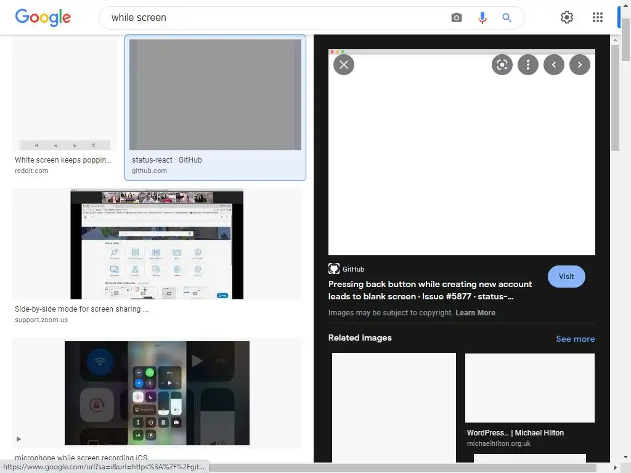The image size is (631, 473).
Task: Click the Google logo
Action: (43, 18)
